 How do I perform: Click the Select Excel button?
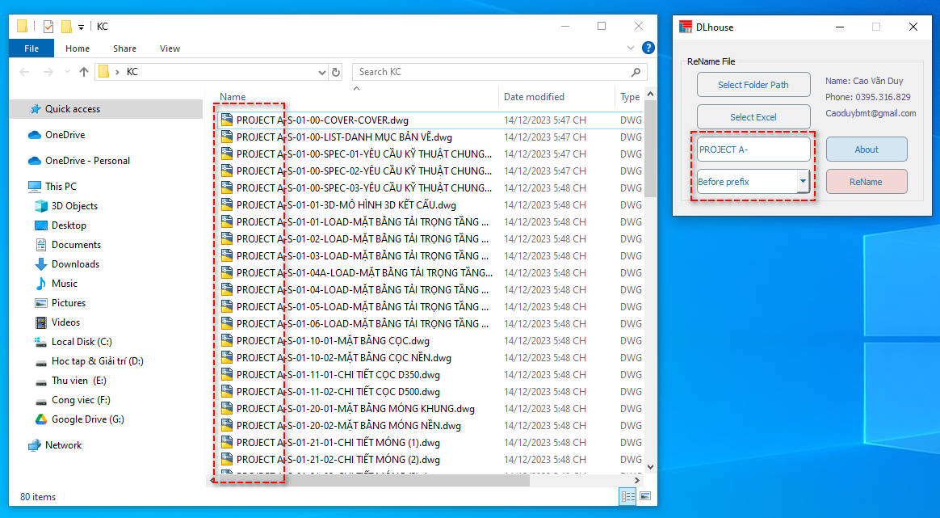753,117
